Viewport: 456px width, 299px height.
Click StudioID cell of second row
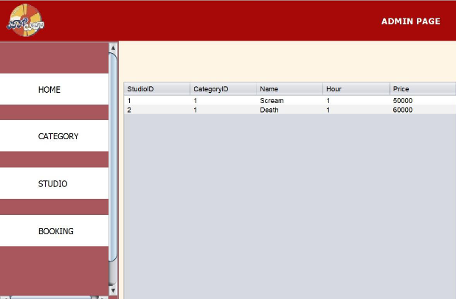pos(130,110)
